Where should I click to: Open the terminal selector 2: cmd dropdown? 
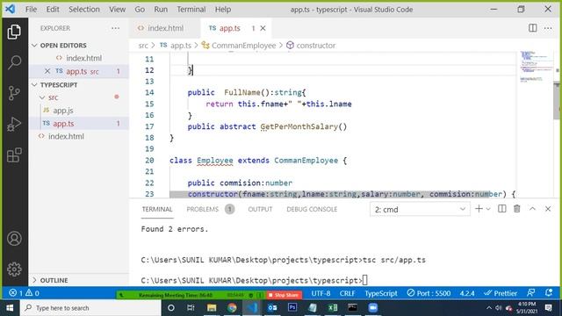coord(420,209)
